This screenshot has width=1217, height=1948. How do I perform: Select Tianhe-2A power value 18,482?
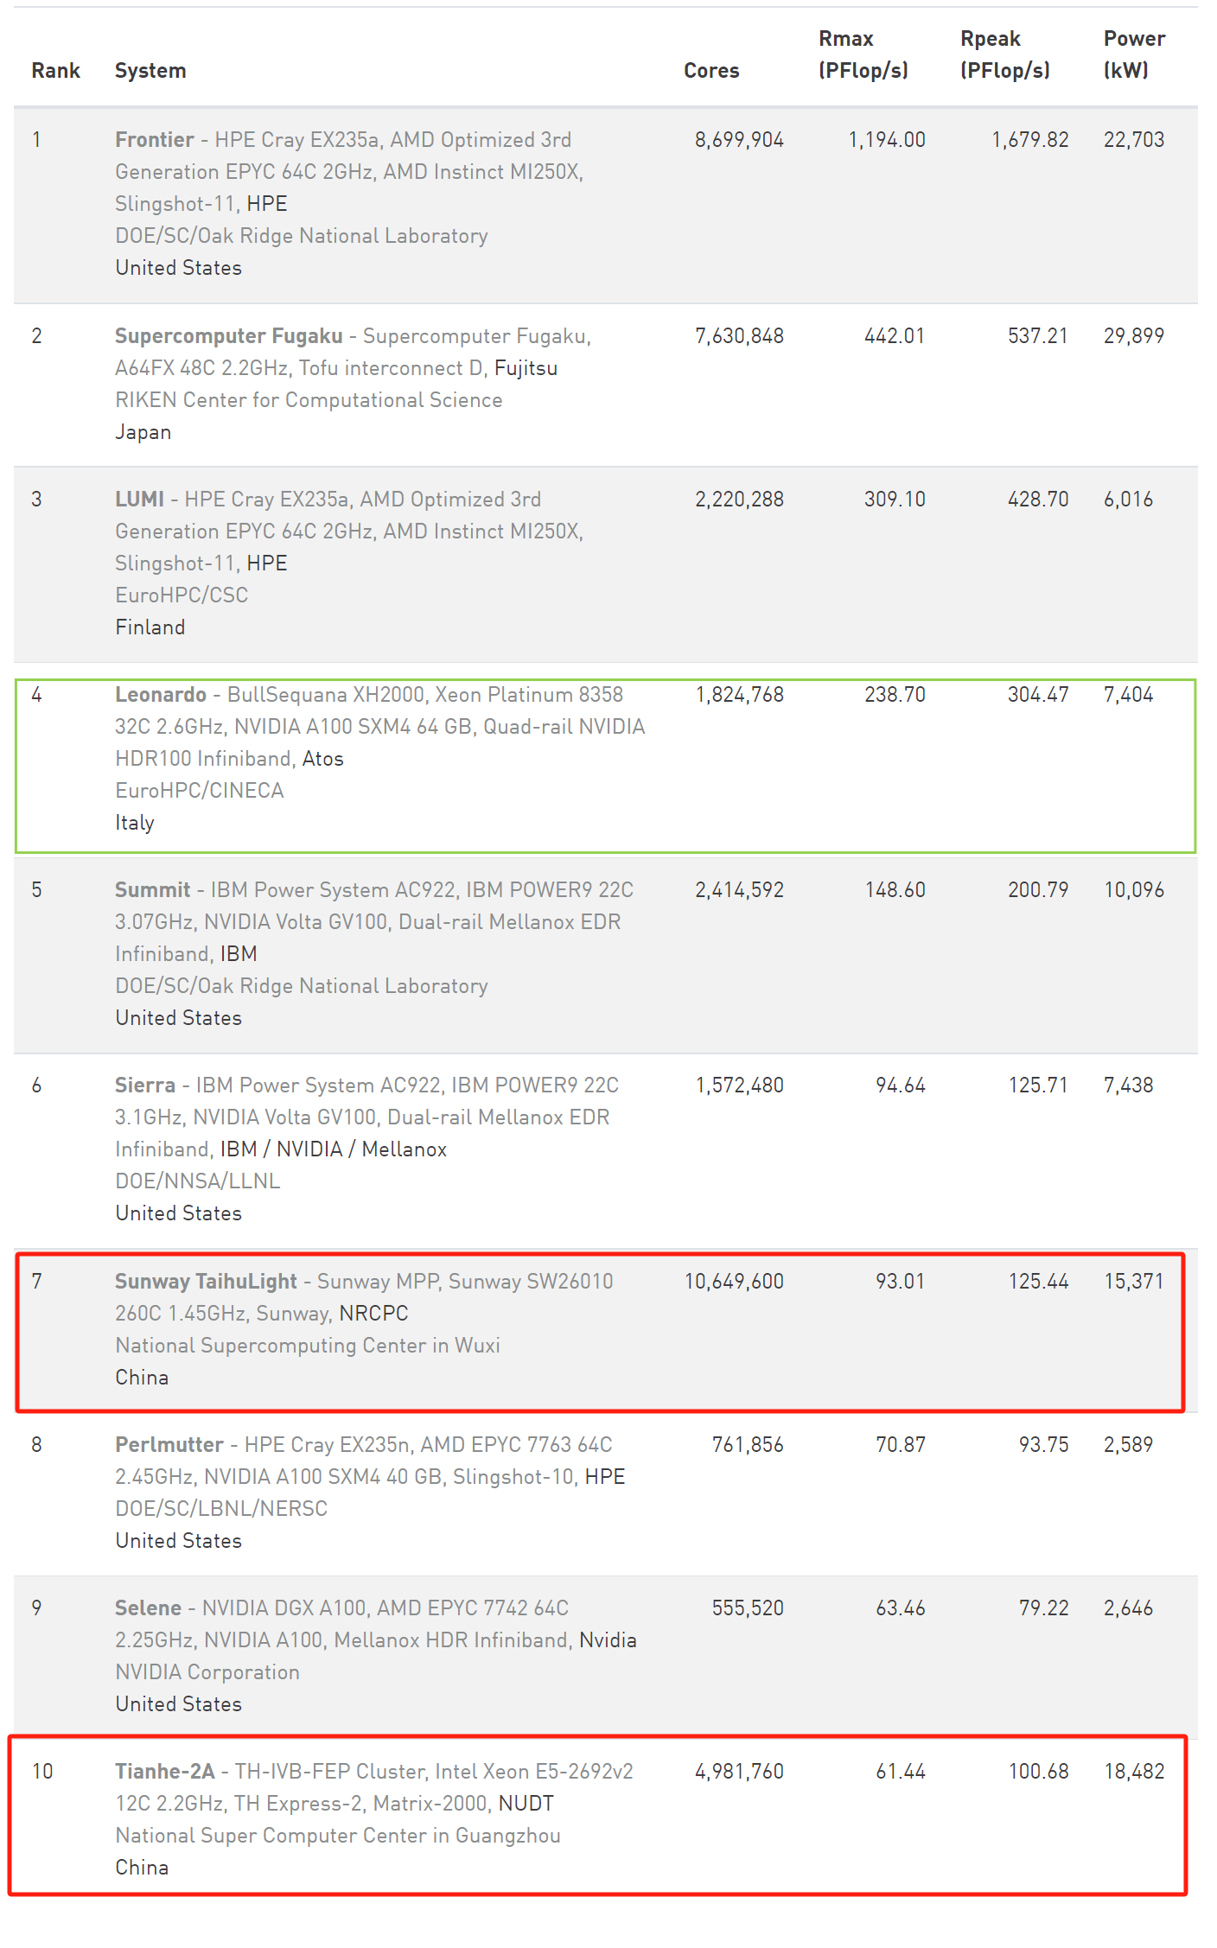1134,1771
